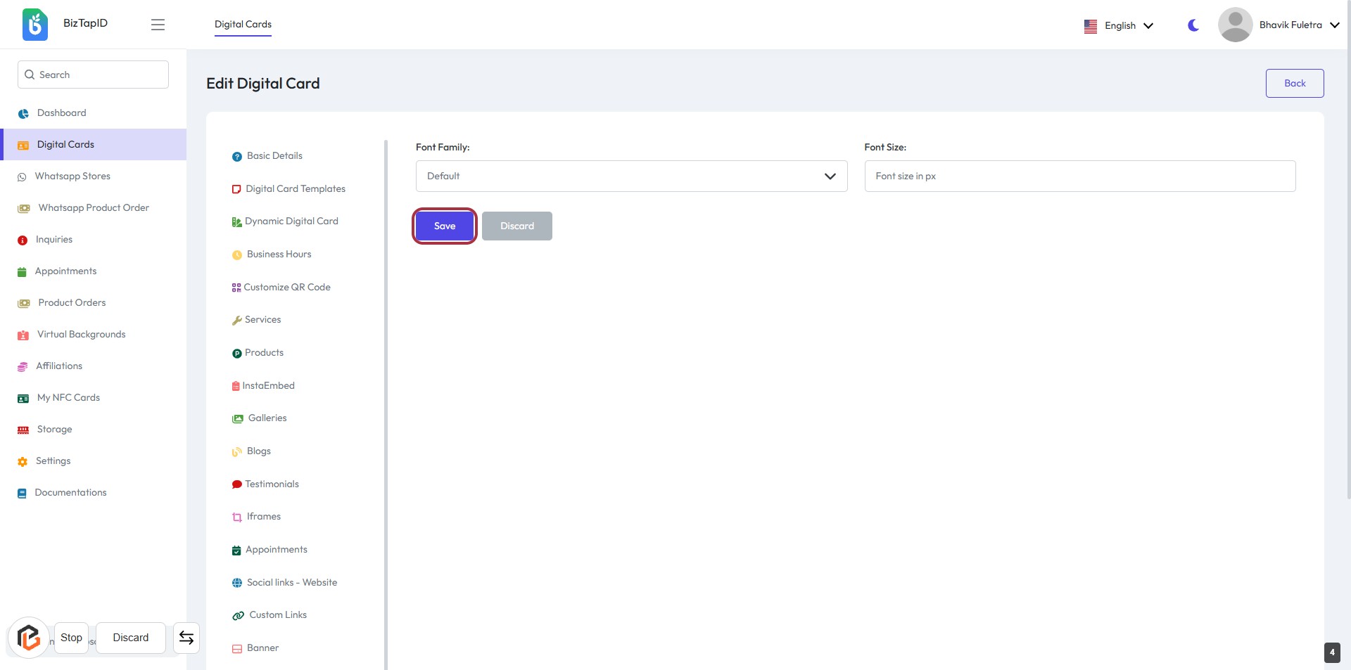
Task: Open Business Hours section
Action: [x=279, y=255]
